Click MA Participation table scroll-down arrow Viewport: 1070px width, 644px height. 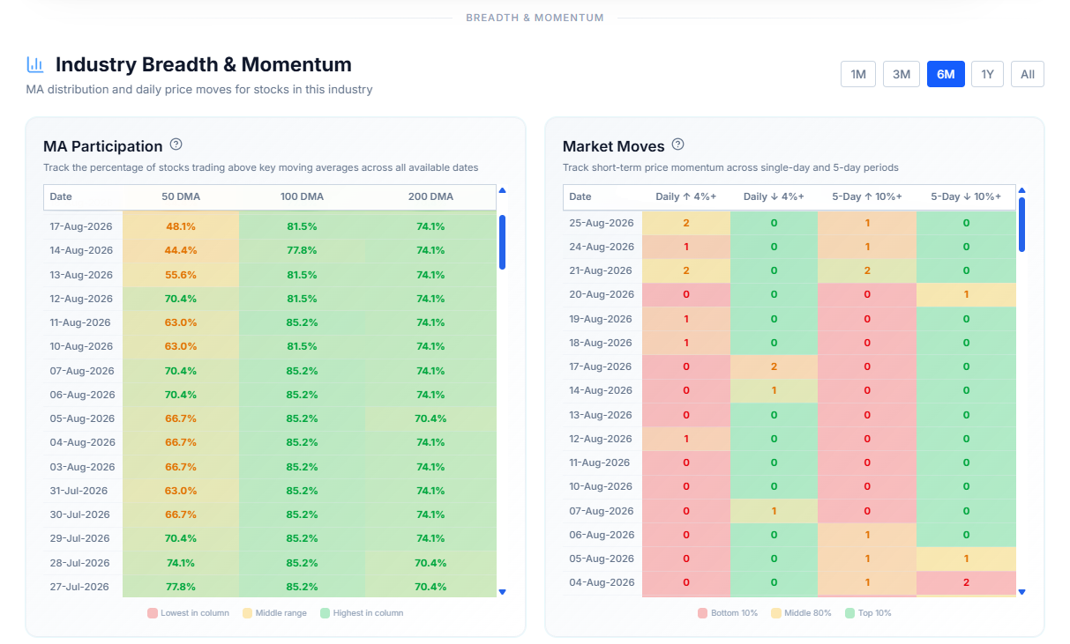point(502,592)
